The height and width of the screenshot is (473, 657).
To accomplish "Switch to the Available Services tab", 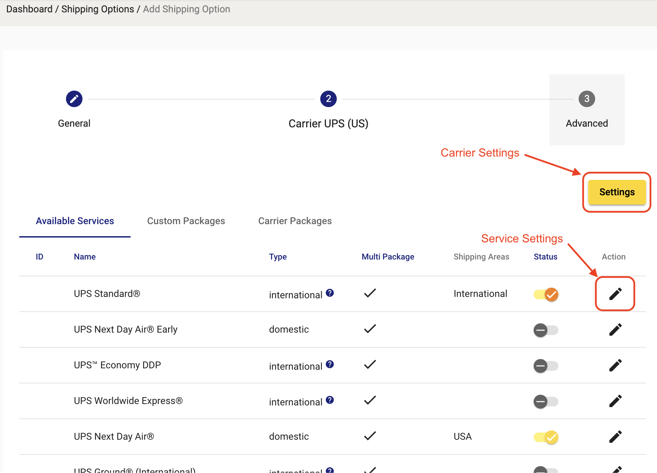I will 75,221.
